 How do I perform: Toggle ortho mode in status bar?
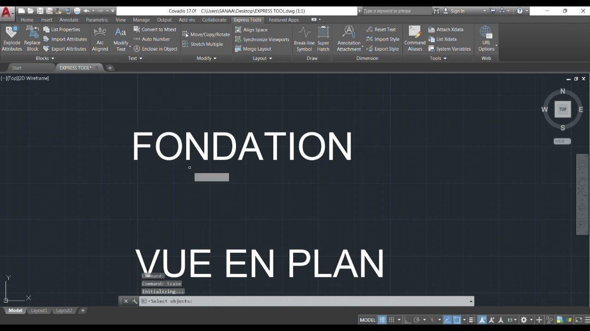[407, 320]
